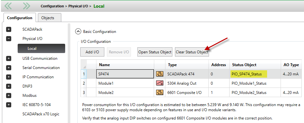The image size is (304, 123).
Task: Select the USB Communication label
Action: coord(40,58)
